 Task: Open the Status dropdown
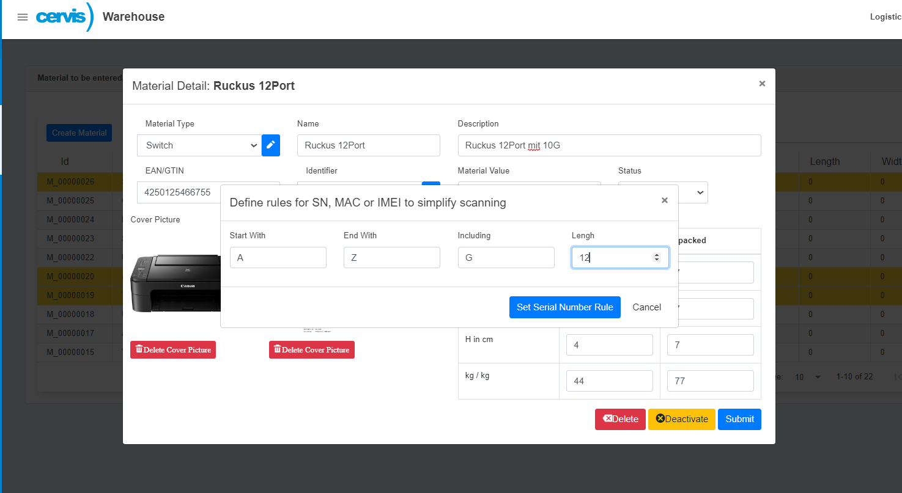point(699,192)
